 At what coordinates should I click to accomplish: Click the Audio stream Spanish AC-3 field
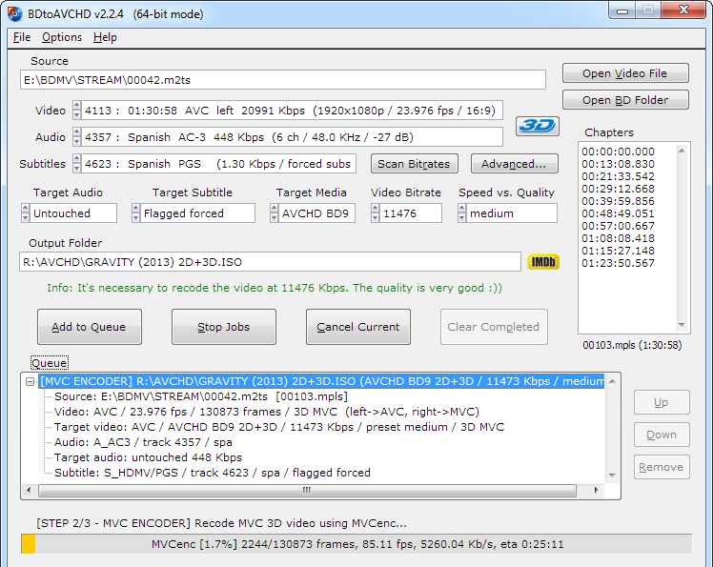click(x=292, y=137)
